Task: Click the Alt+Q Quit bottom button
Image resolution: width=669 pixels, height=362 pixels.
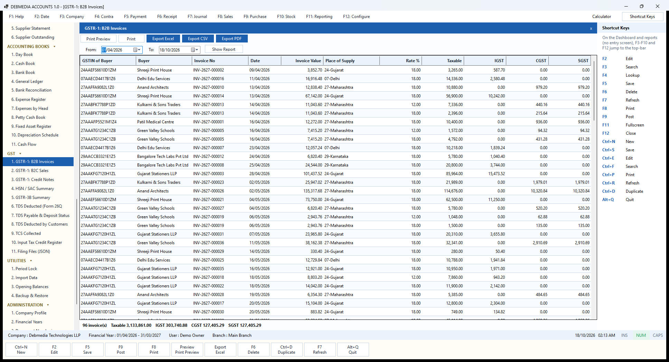Action: point(353,350)
